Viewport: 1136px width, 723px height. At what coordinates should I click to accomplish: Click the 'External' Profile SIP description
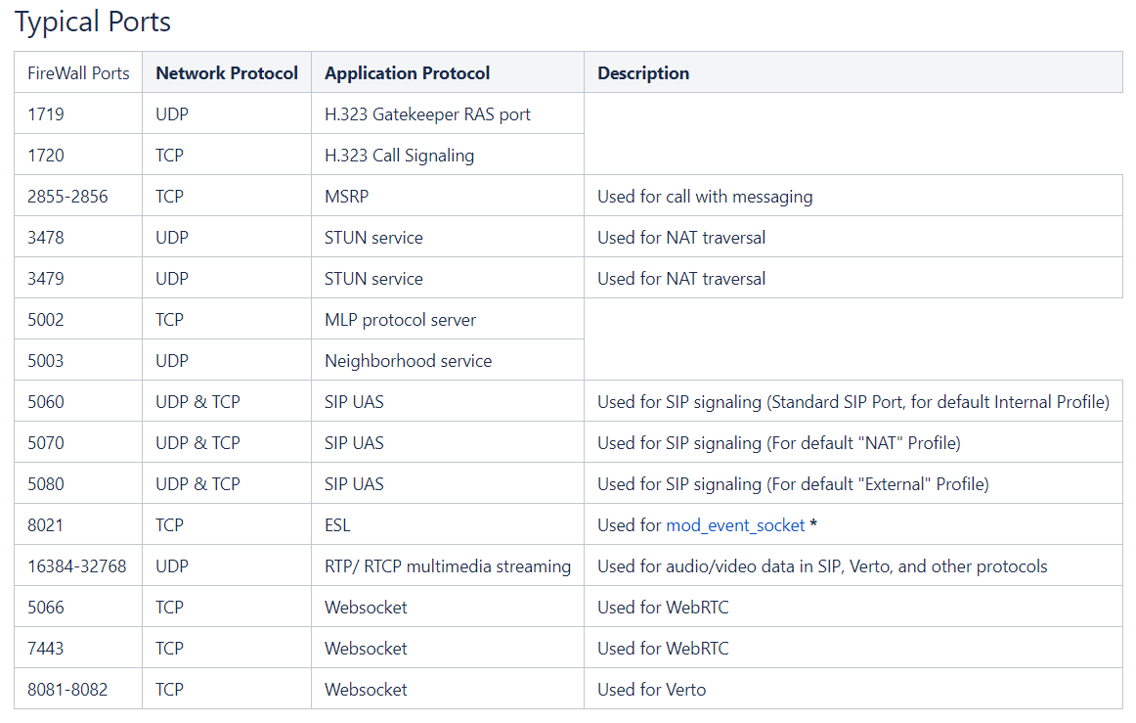793,483
